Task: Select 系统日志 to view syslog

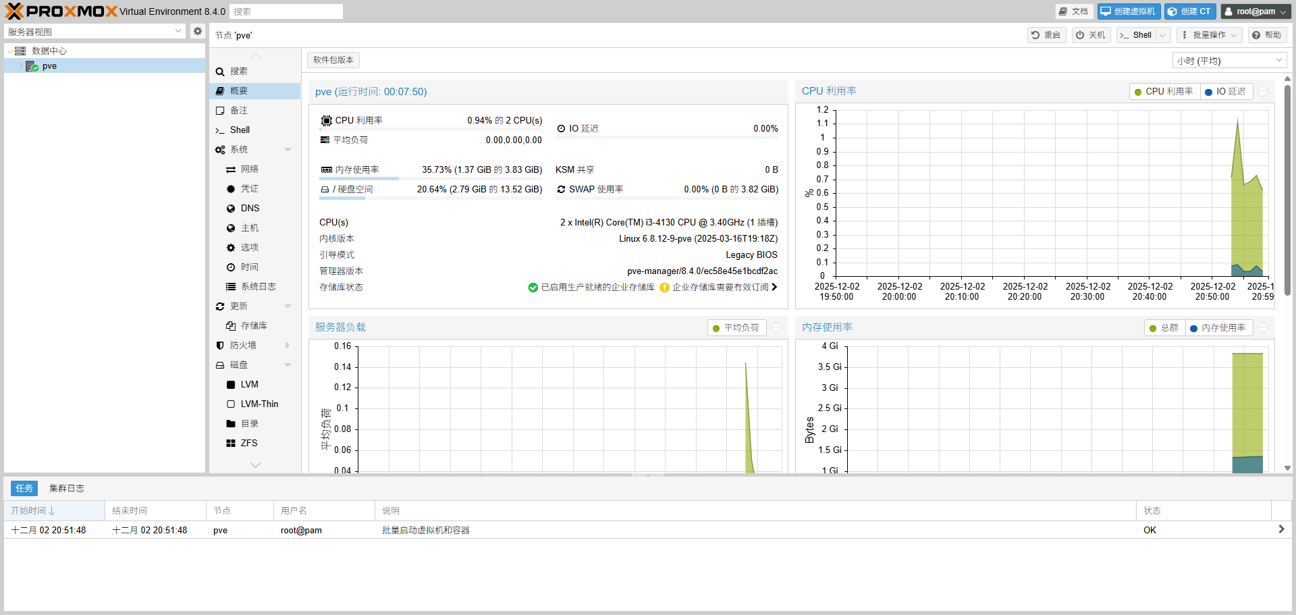Action: click(x=257, y=286)
